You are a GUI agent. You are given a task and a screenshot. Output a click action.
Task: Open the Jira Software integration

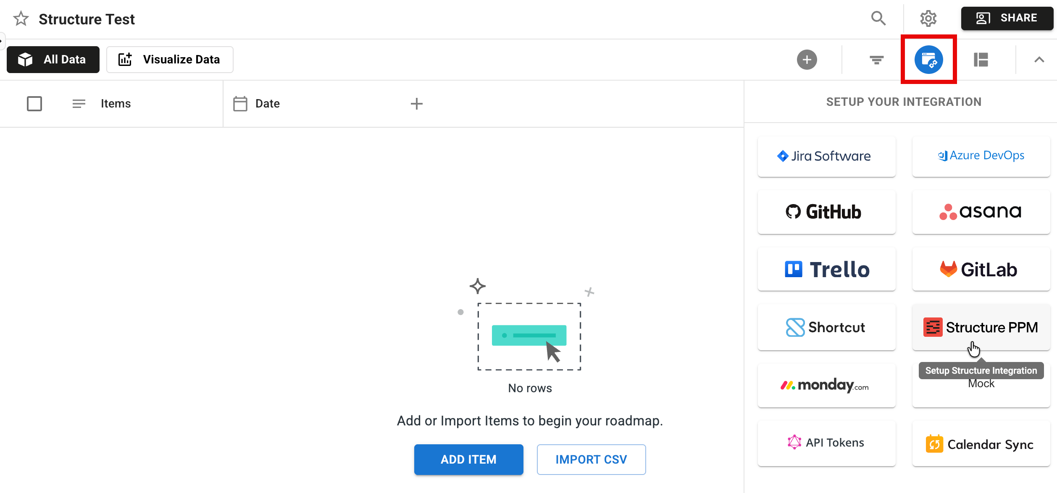(x=826, y=156)
